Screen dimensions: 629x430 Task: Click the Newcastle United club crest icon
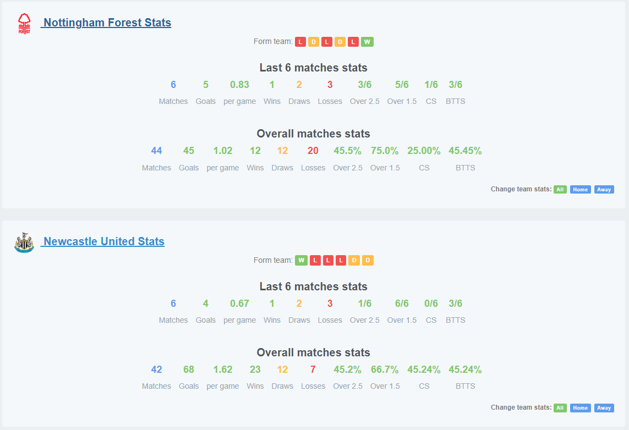tap(24, 242)
